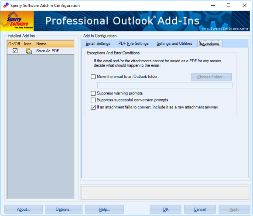Select the Save As PDF row name
Screen dimensions: 253x216
click(x=48, y=51)
